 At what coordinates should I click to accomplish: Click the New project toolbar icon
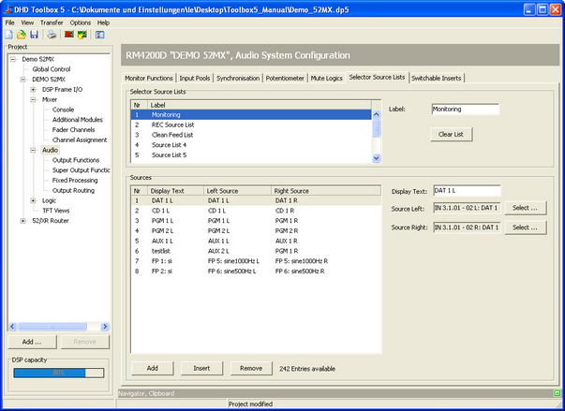(x=9, y=35)
